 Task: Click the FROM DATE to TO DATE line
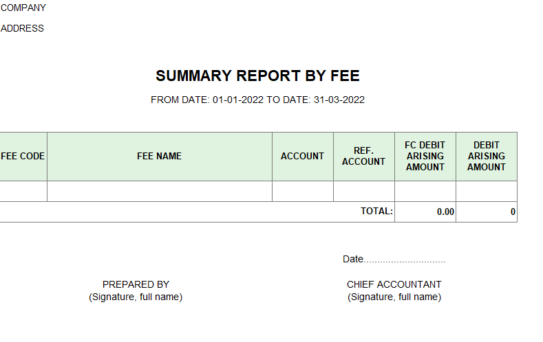click(x=257, y=100)
